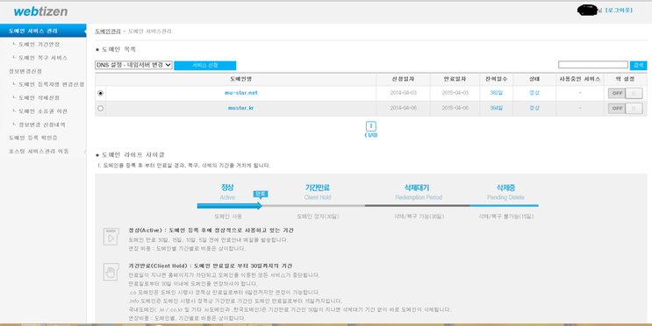The height and width of the screenshot is (326, 652).
Task: Open 도메인 소유권 이전 in sidebar
Action: coord(43,111)
